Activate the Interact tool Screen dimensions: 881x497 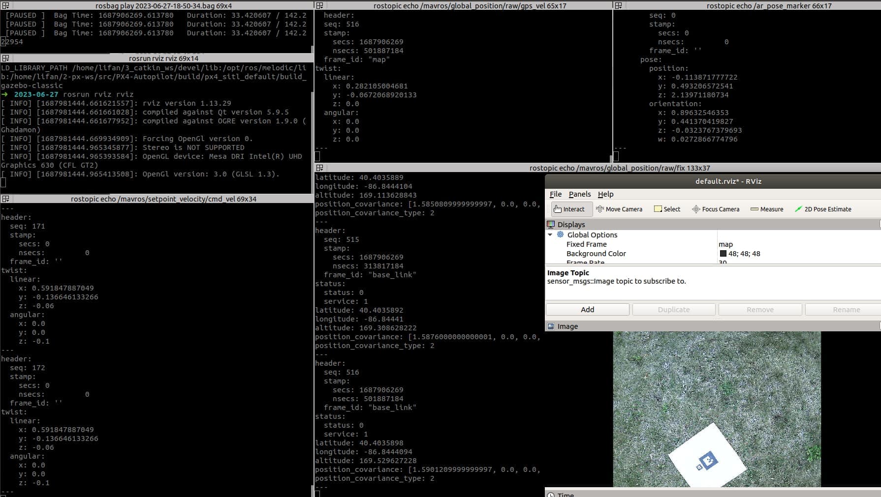(x=569, y=209)
